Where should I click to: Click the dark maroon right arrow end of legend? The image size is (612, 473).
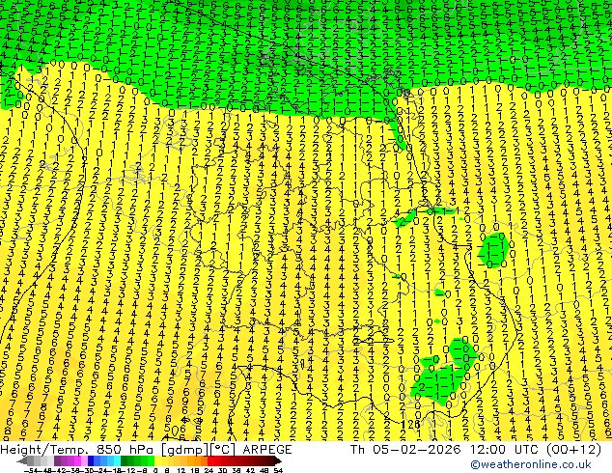[277, 460]
